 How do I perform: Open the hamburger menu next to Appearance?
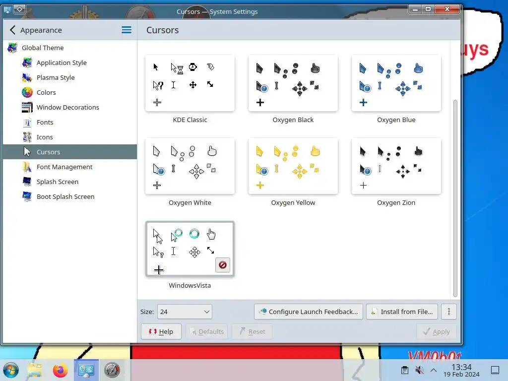(x=127, y=30)
